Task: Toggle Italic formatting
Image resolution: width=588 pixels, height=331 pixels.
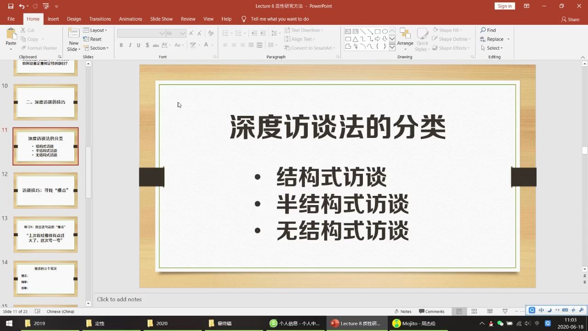Action: pos(130,45)
